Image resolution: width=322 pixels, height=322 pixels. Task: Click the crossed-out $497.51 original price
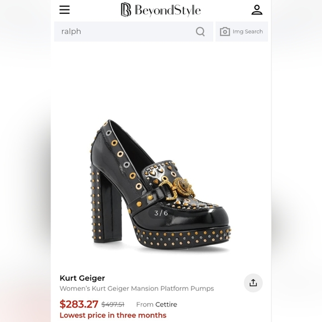click(113, 304)
